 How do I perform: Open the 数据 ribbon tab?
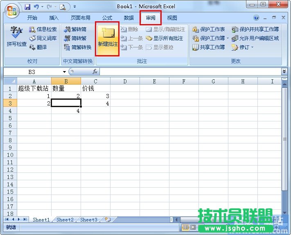129,18
